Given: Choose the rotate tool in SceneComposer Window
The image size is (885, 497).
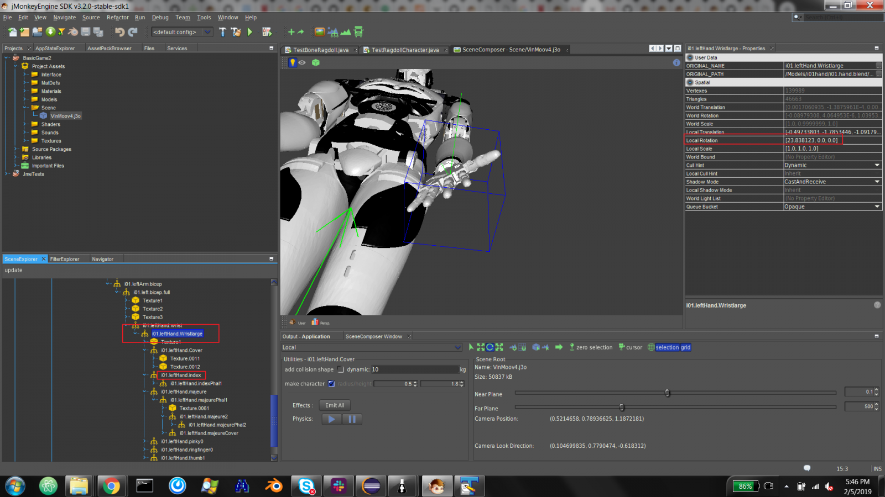Looking at the screenshot, I should [490, 347].
